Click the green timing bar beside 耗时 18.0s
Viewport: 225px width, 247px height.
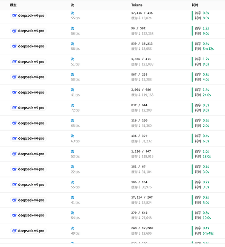[x=192, y=154]
